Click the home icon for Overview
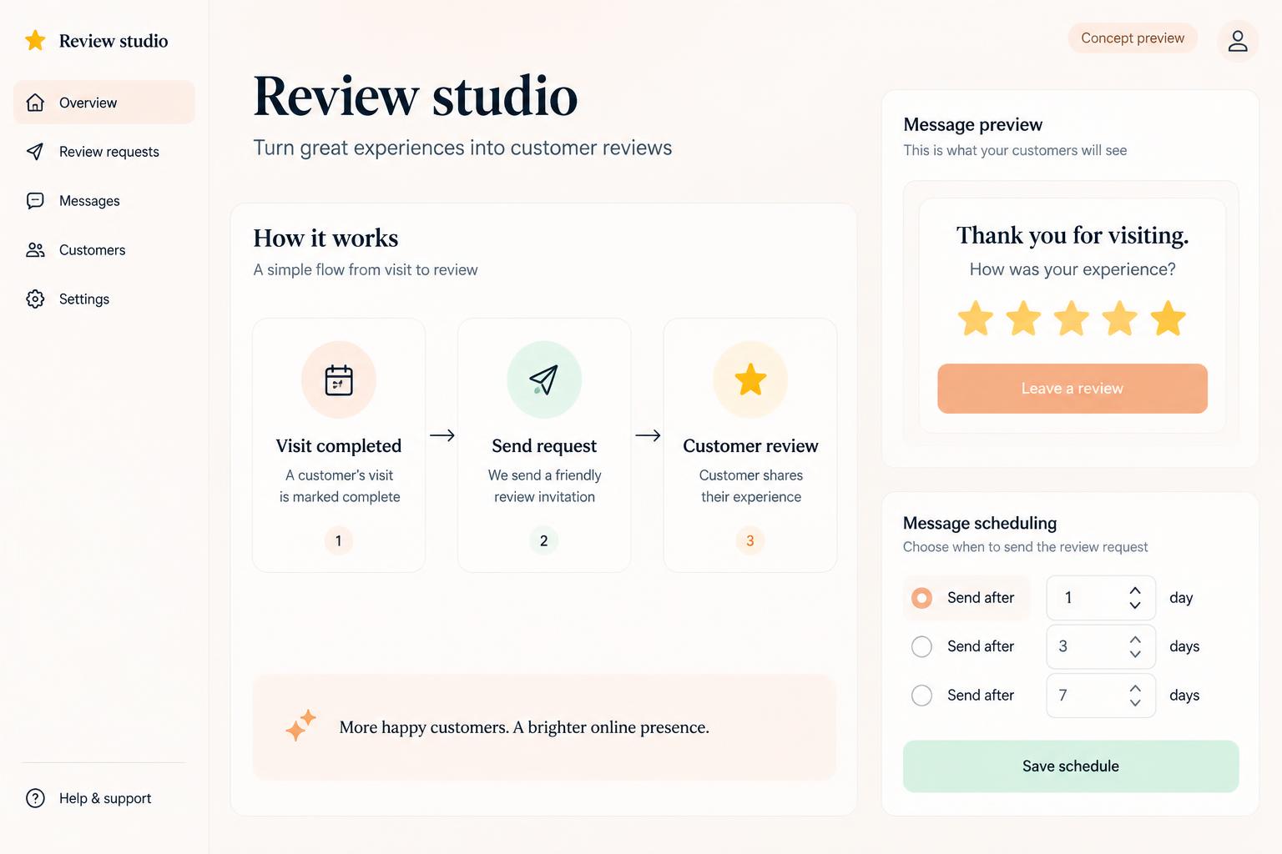The height and width of the screenshot is (854, 1282). click(35, 103)
